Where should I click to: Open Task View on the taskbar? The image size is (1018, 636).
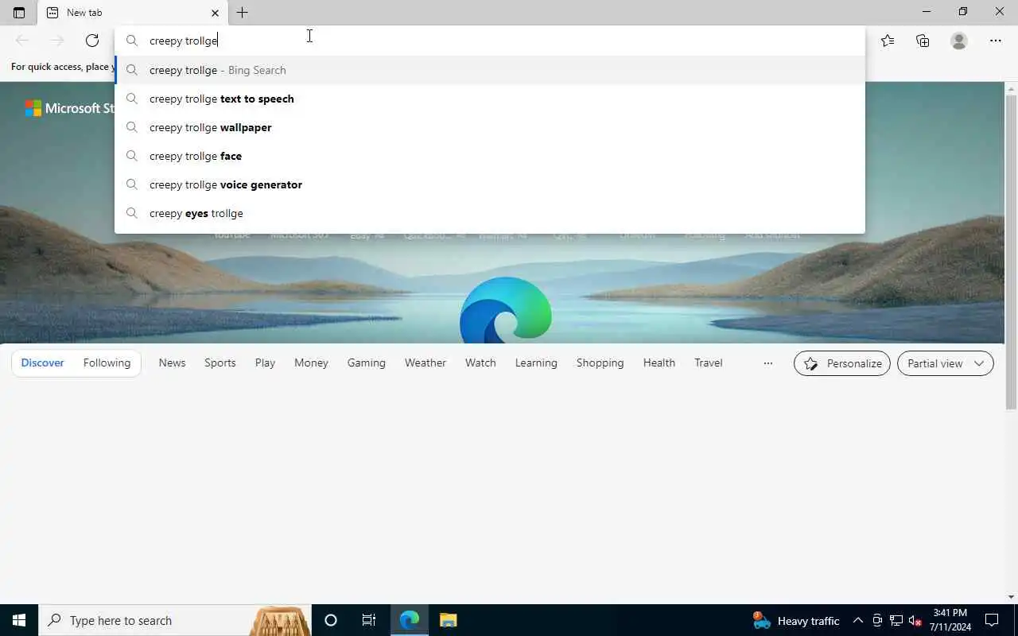(369, 620)
